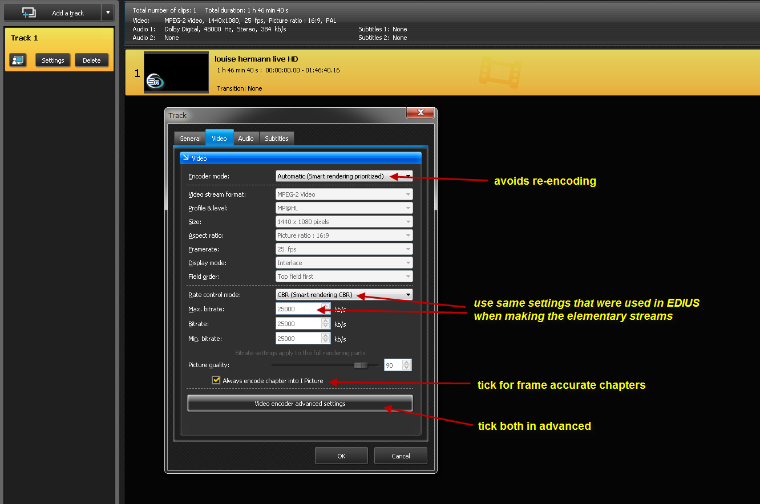Open the Profile & level dropdown
This screenshot has height=504, width=760.
pyautogui.click(x=344, y=208)
